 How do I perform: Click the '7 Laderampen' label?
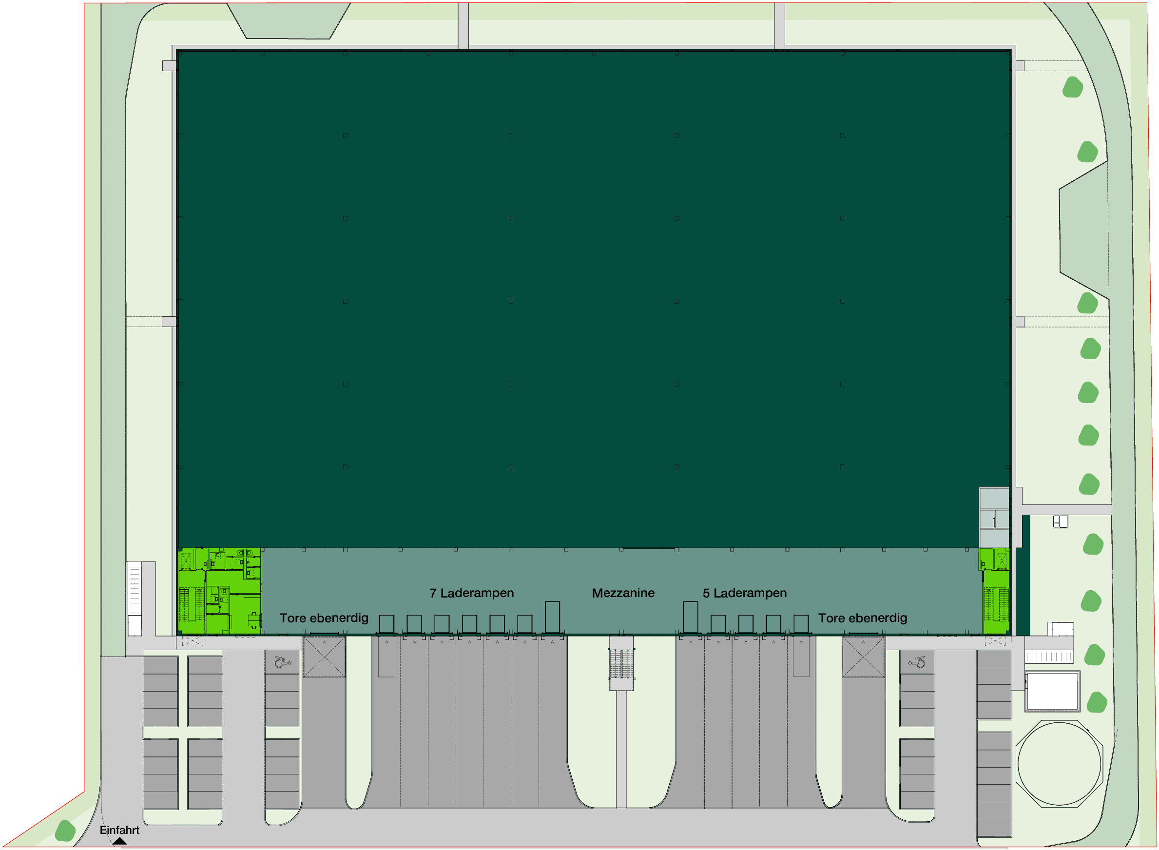click(x=472, y=593)
